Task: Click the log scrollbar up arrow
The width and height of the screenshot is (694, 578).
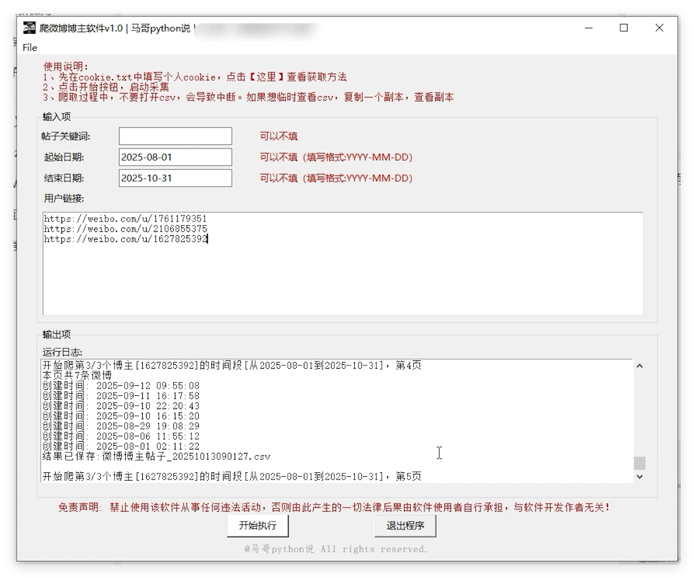Action: (640, 366)
